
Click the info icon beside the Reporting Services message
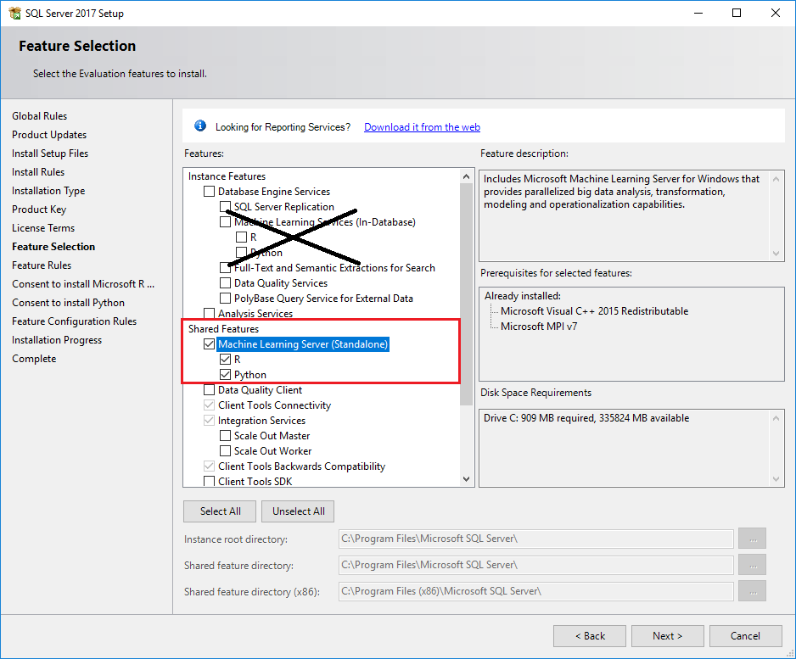200,125
